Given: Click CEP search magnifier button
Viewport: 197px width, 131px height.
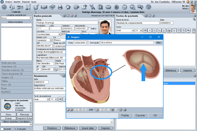Looking at the screenshot, I should [56, 70].
